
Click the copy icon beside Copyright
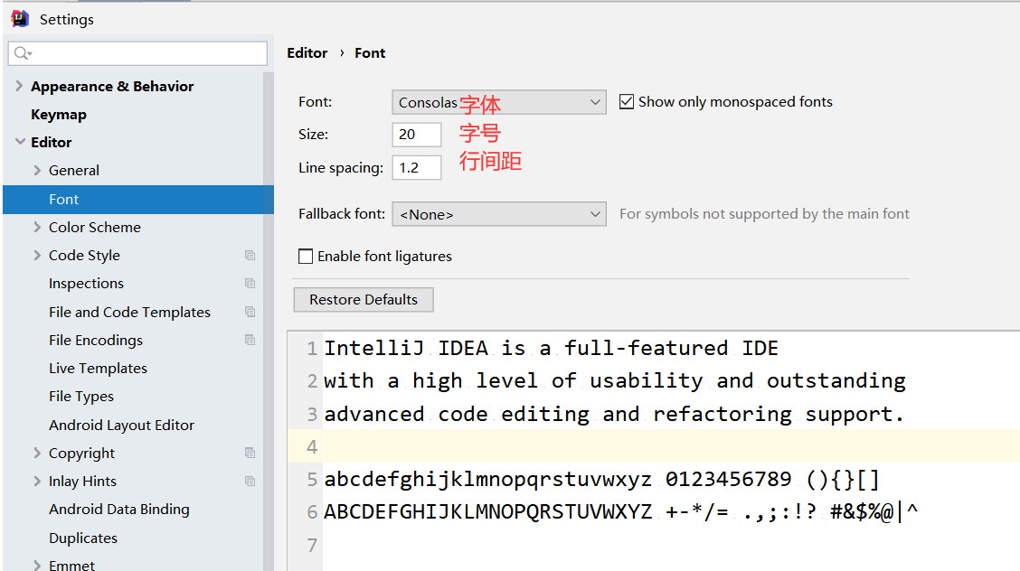tap(250, 453)
